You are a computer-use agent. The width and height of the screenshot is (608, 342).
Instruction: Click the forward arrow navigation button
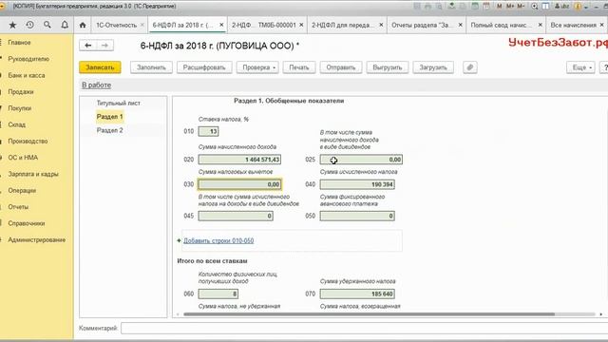click(x=104, y=46)
